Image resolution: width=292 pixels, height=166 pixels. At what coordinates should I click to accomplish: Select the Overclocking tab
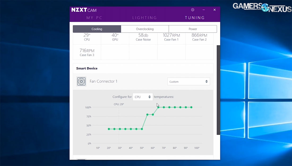click(x=145, y=29)
